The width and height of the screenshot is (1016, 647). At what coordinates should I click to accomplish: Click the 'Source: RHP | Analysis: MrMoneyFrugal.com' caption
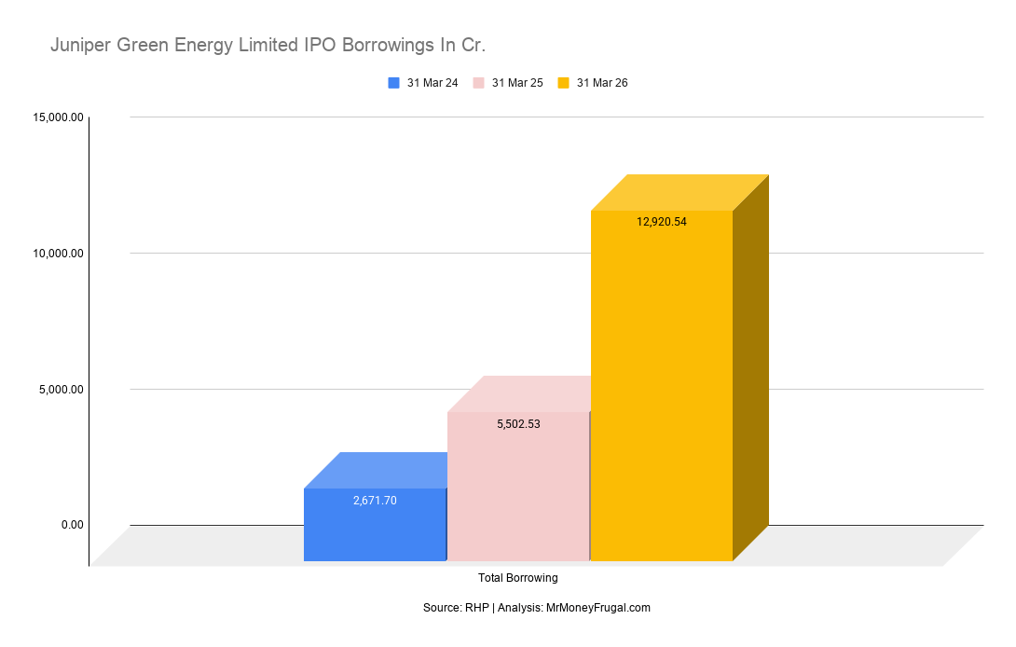[537, 608]
